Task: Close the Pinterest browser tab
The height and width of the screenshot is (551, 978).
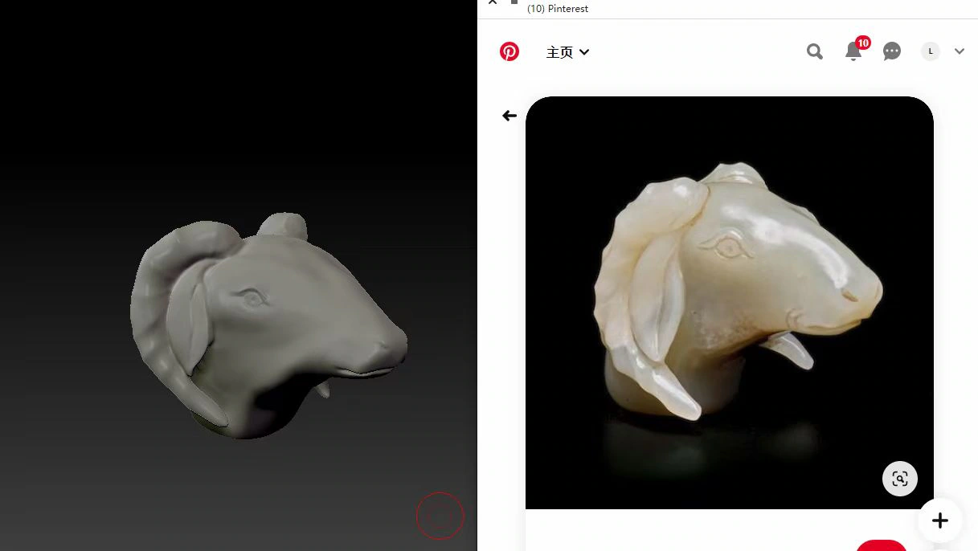Action: pyautogui.click(x=493, y=2)
